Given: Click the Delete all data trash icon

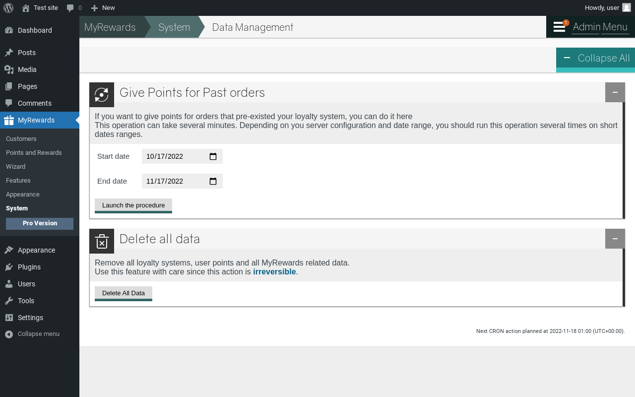Looking at the screenshot, I should (102, 241).
